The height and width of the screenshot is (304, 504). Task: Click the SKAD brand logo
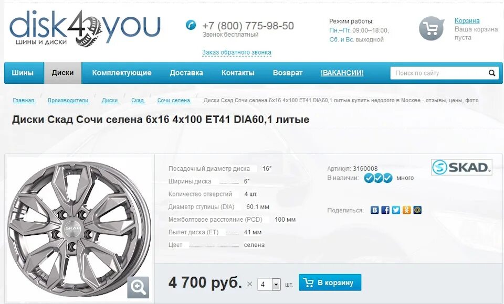click(461, 167)
